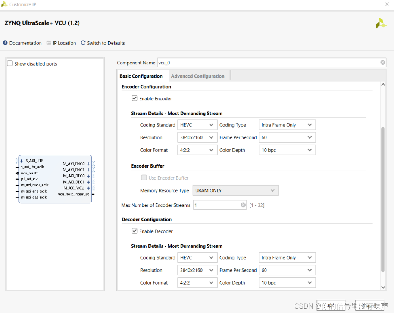Expand the M_AXI_MCU port plus icon
The height and width of the screenshot is (313, 394).
pyautogui.click(x=88, y=188)
